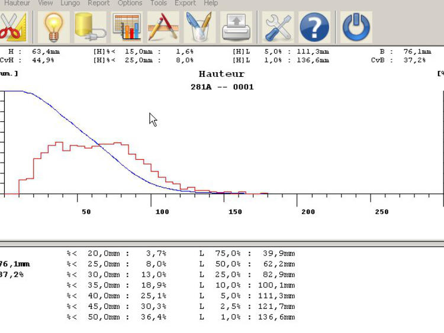Click the chart title 'Hauteur'
444x333 pixels.
click(x=221, y=74)
